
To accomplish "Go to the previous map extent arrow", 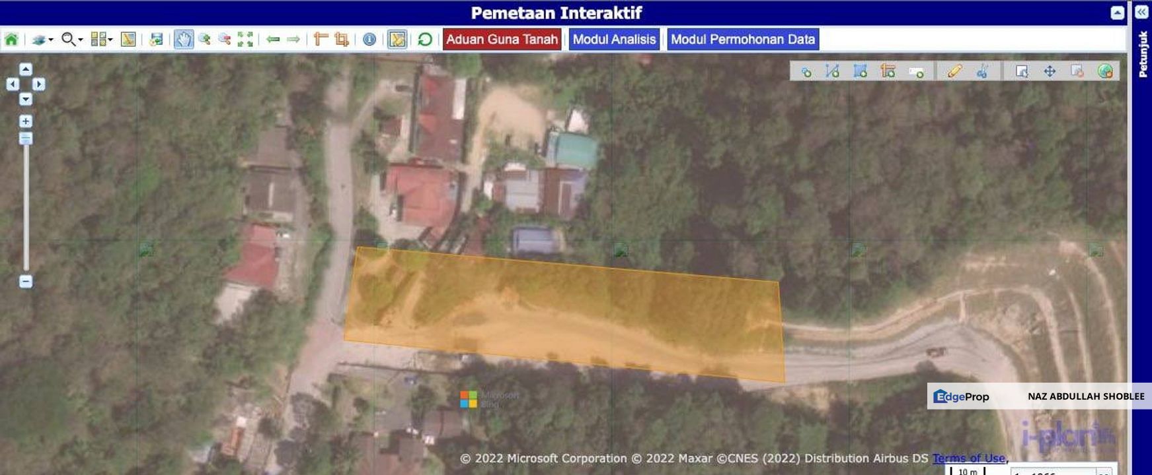I will [x=273, y=40].
